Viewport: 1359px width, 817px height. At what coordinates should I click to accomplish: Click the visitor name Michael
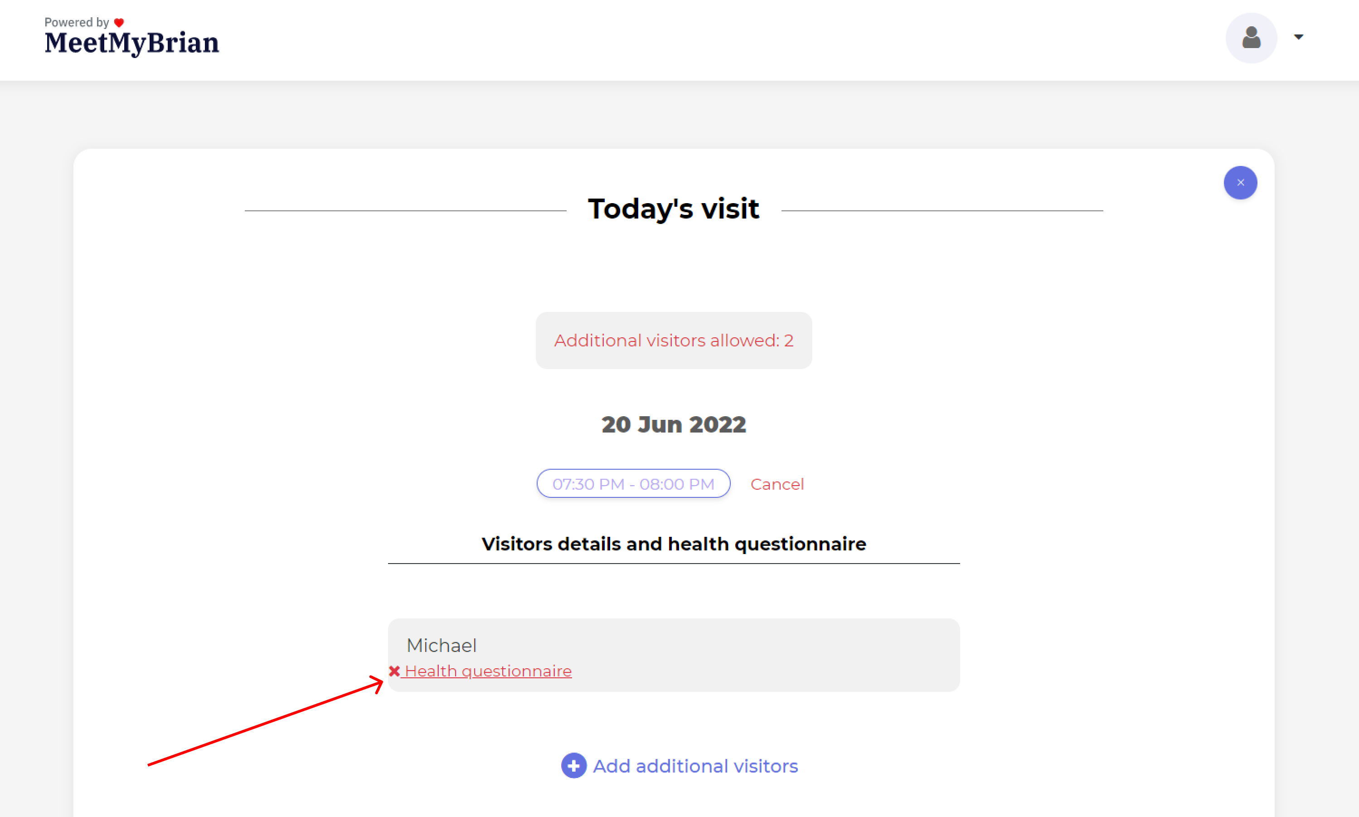(x=442, y=645)
